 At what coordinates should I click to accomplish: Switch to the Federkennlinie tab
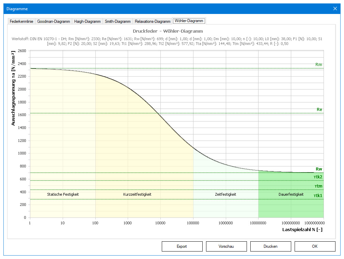pyautogui.click(x=21, y=21)
